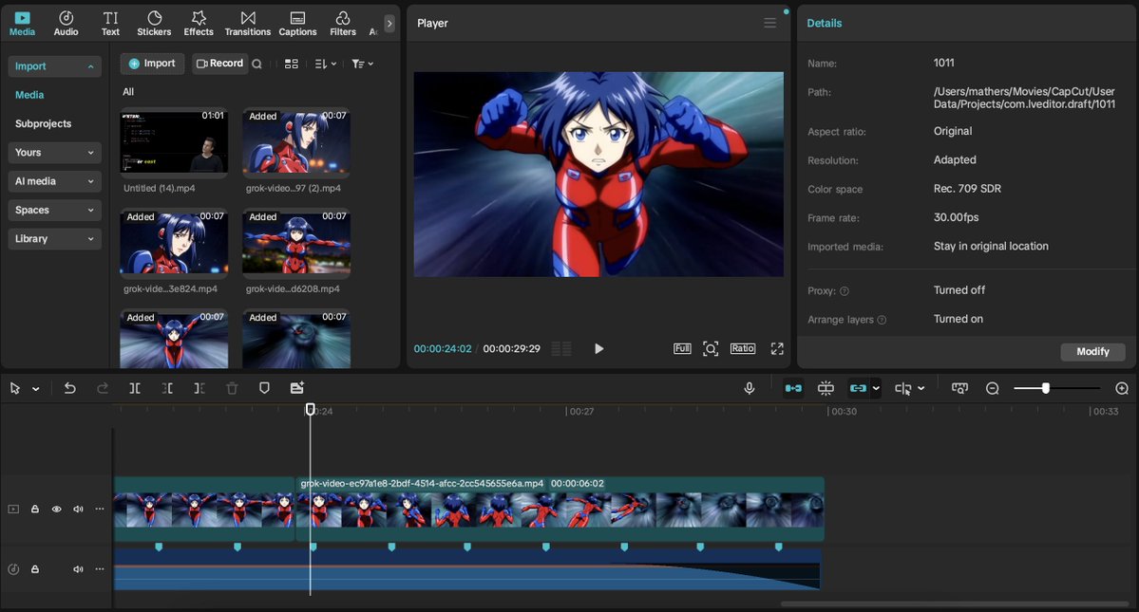The height and width of the screenshot is (612, 1139).
Task: Open the Captions tab
Action: pyautogui.click(x=297, y=24)
